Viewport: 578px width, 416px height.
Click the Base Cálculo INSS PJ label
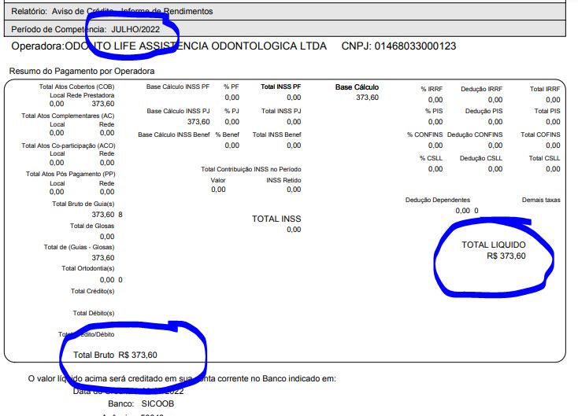(x=178, y=111)
